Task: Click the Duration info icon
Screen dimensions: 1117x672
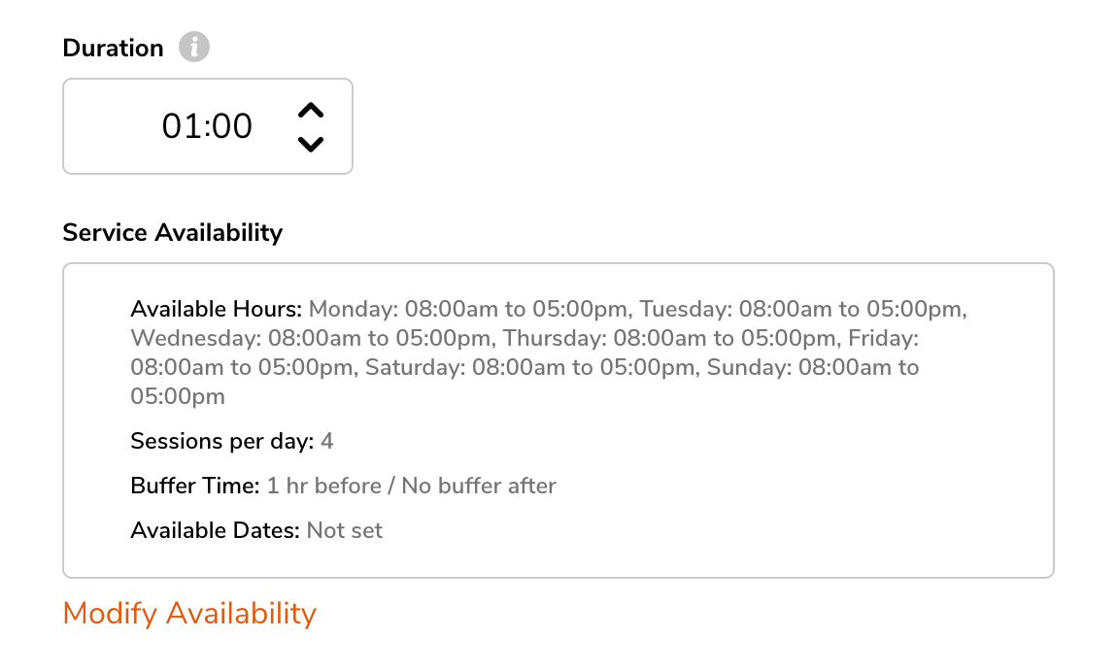Action: coord(193,48)
